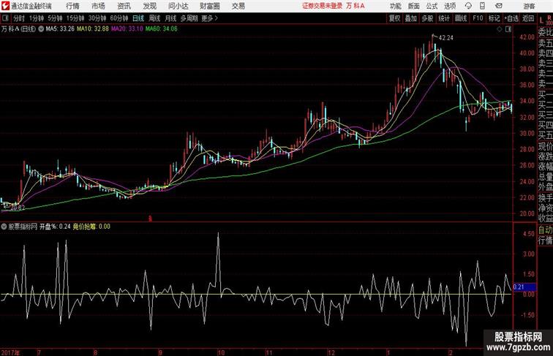This screenshot has width=553, height=356.
Task: Click the 返回 back button
Action: (528, 18)
